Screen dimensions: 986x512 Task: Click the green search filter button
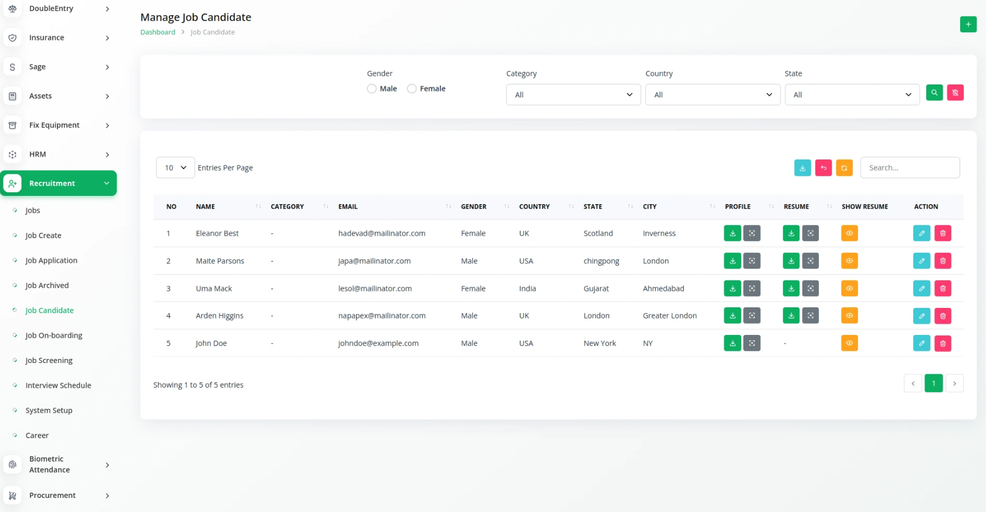(934, 93)
